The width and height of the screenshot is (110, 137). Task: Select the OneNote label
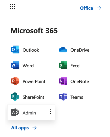pos(80,81)
